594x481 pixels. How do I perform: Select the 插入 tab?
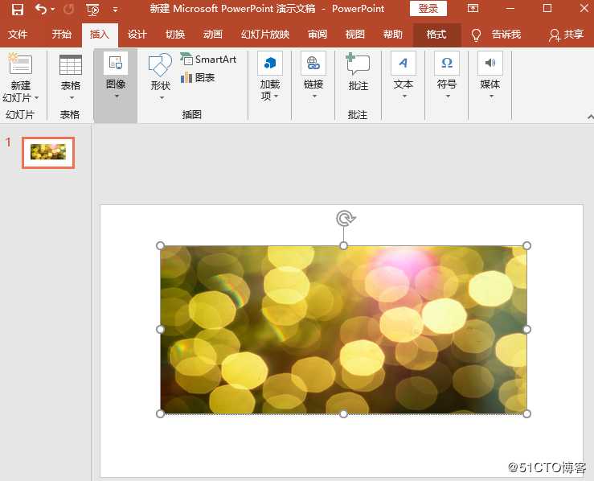(100, 35)
